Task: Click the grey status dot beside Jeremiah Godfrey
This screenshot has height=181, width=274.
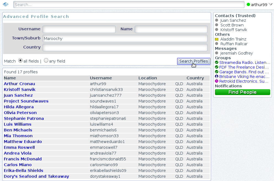Action: pyautogui.click(x=217, y=53)
